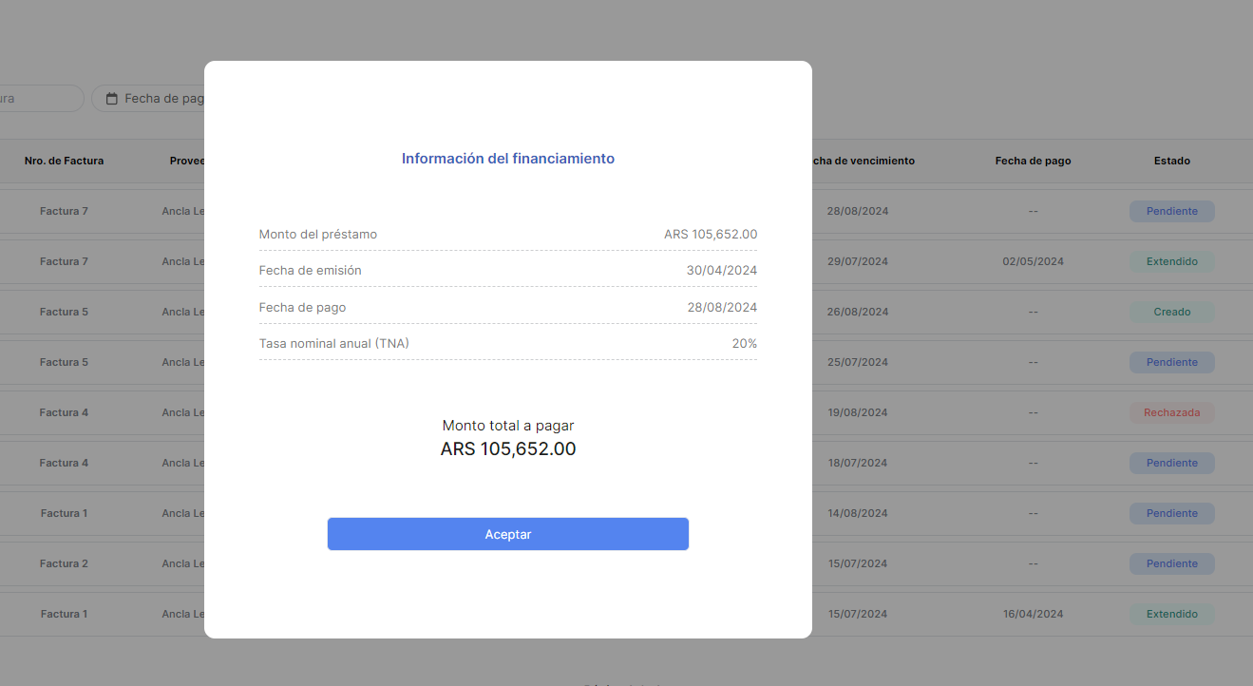Screen dimensions: 1253x686
Task: Click the calendar icon in the date filter
Action: [x=112, y=99]
